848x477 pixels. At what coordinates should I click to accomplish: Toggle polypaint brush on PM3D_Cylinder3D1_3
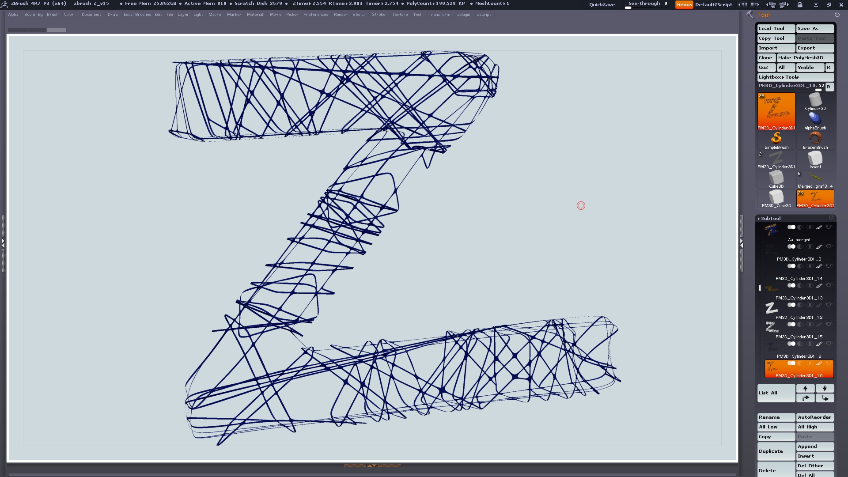point(819,246)
